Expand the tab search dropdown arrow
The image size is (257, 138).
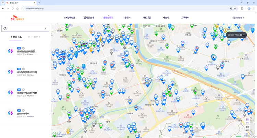pos(3,3)
